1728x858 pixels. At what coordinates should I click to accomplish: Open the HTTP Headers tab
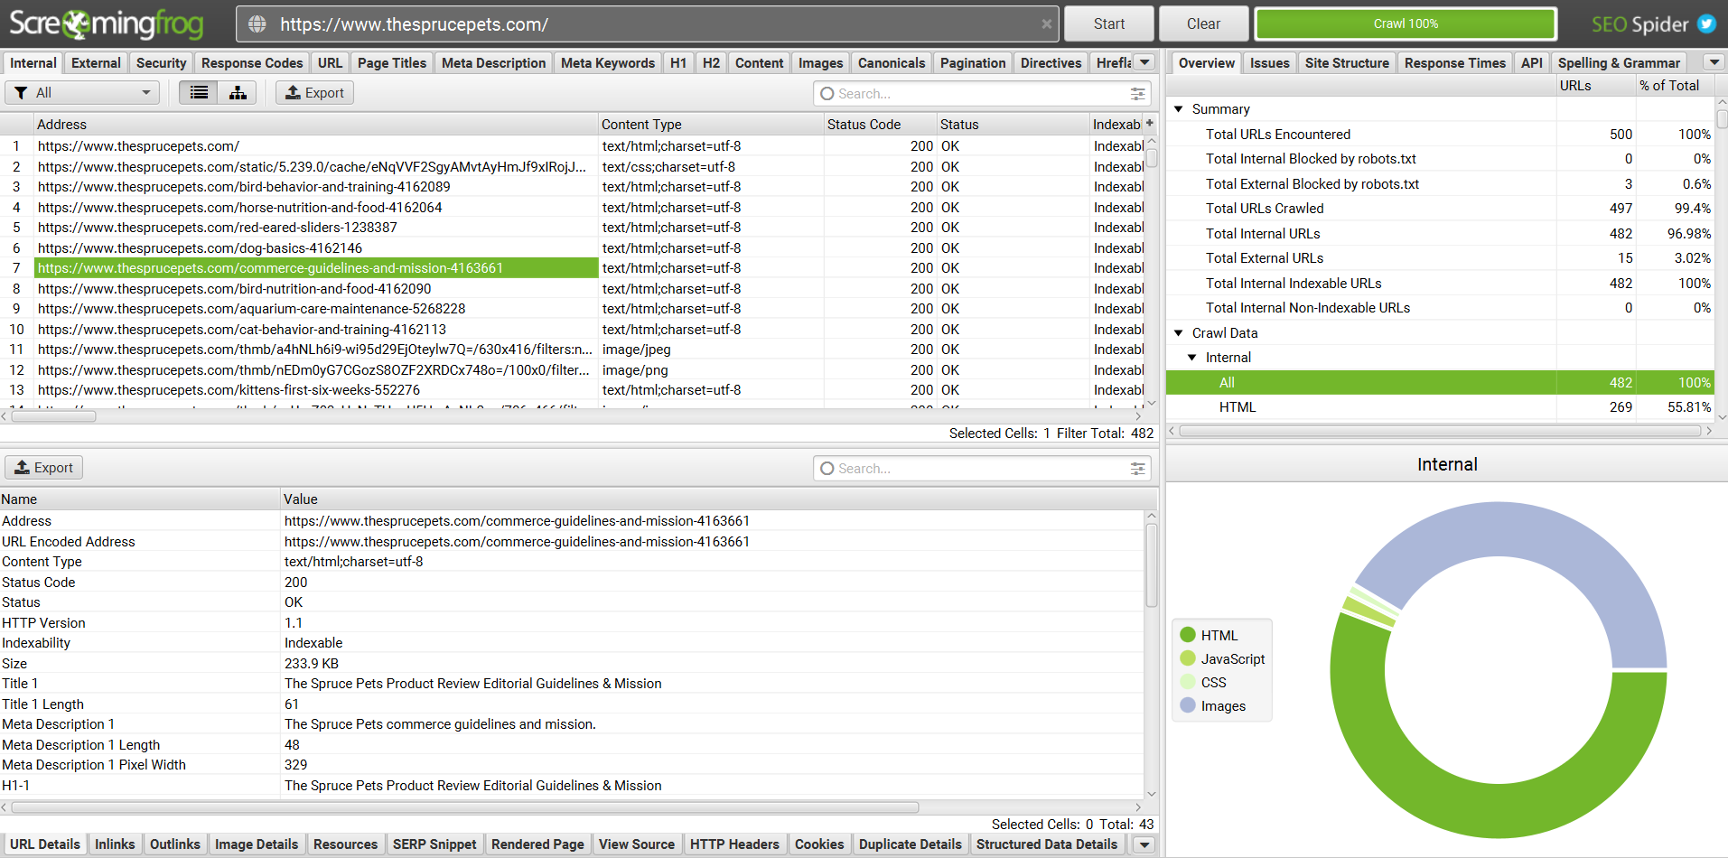coord(734,844)
